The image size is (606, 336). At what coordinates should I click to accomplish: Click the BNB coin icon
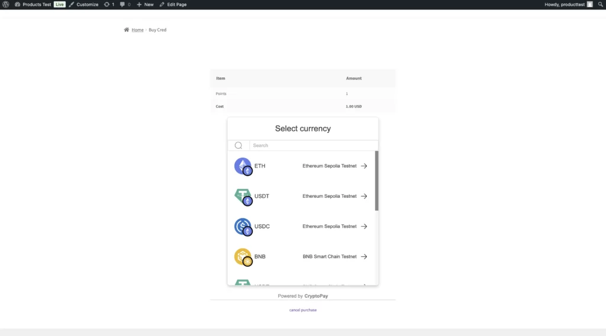[243, 257]
